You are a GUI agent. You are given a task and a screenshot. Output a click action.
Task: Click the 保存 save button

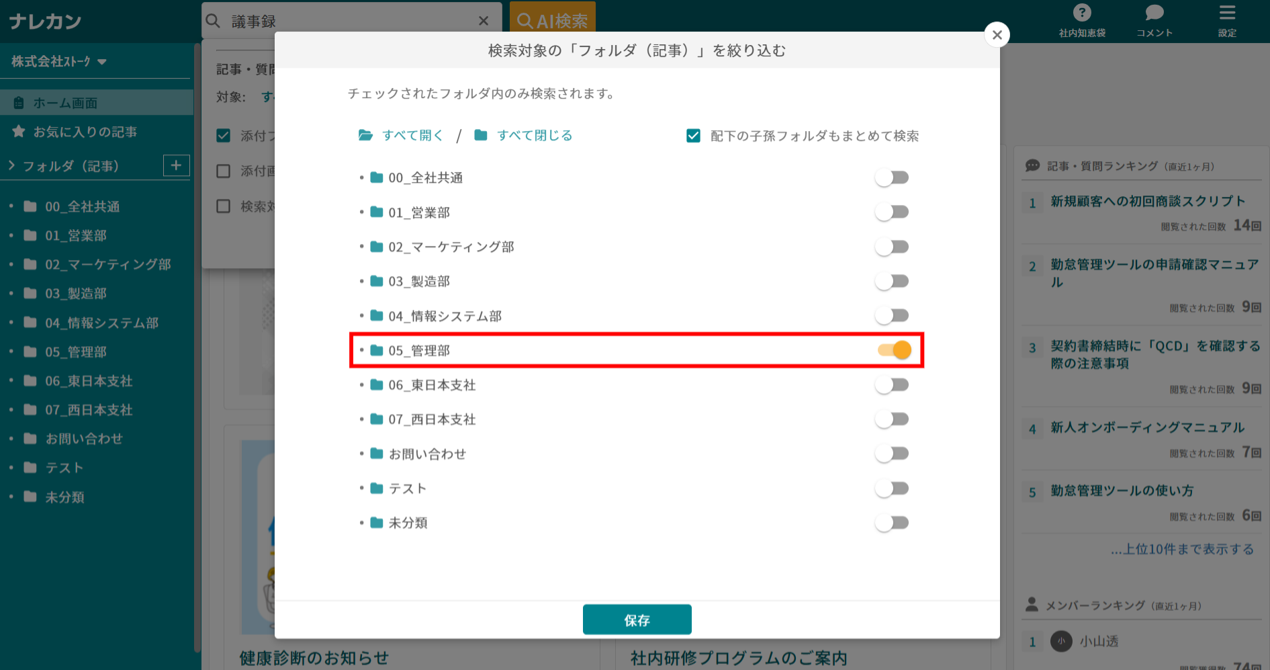point(637,619)
